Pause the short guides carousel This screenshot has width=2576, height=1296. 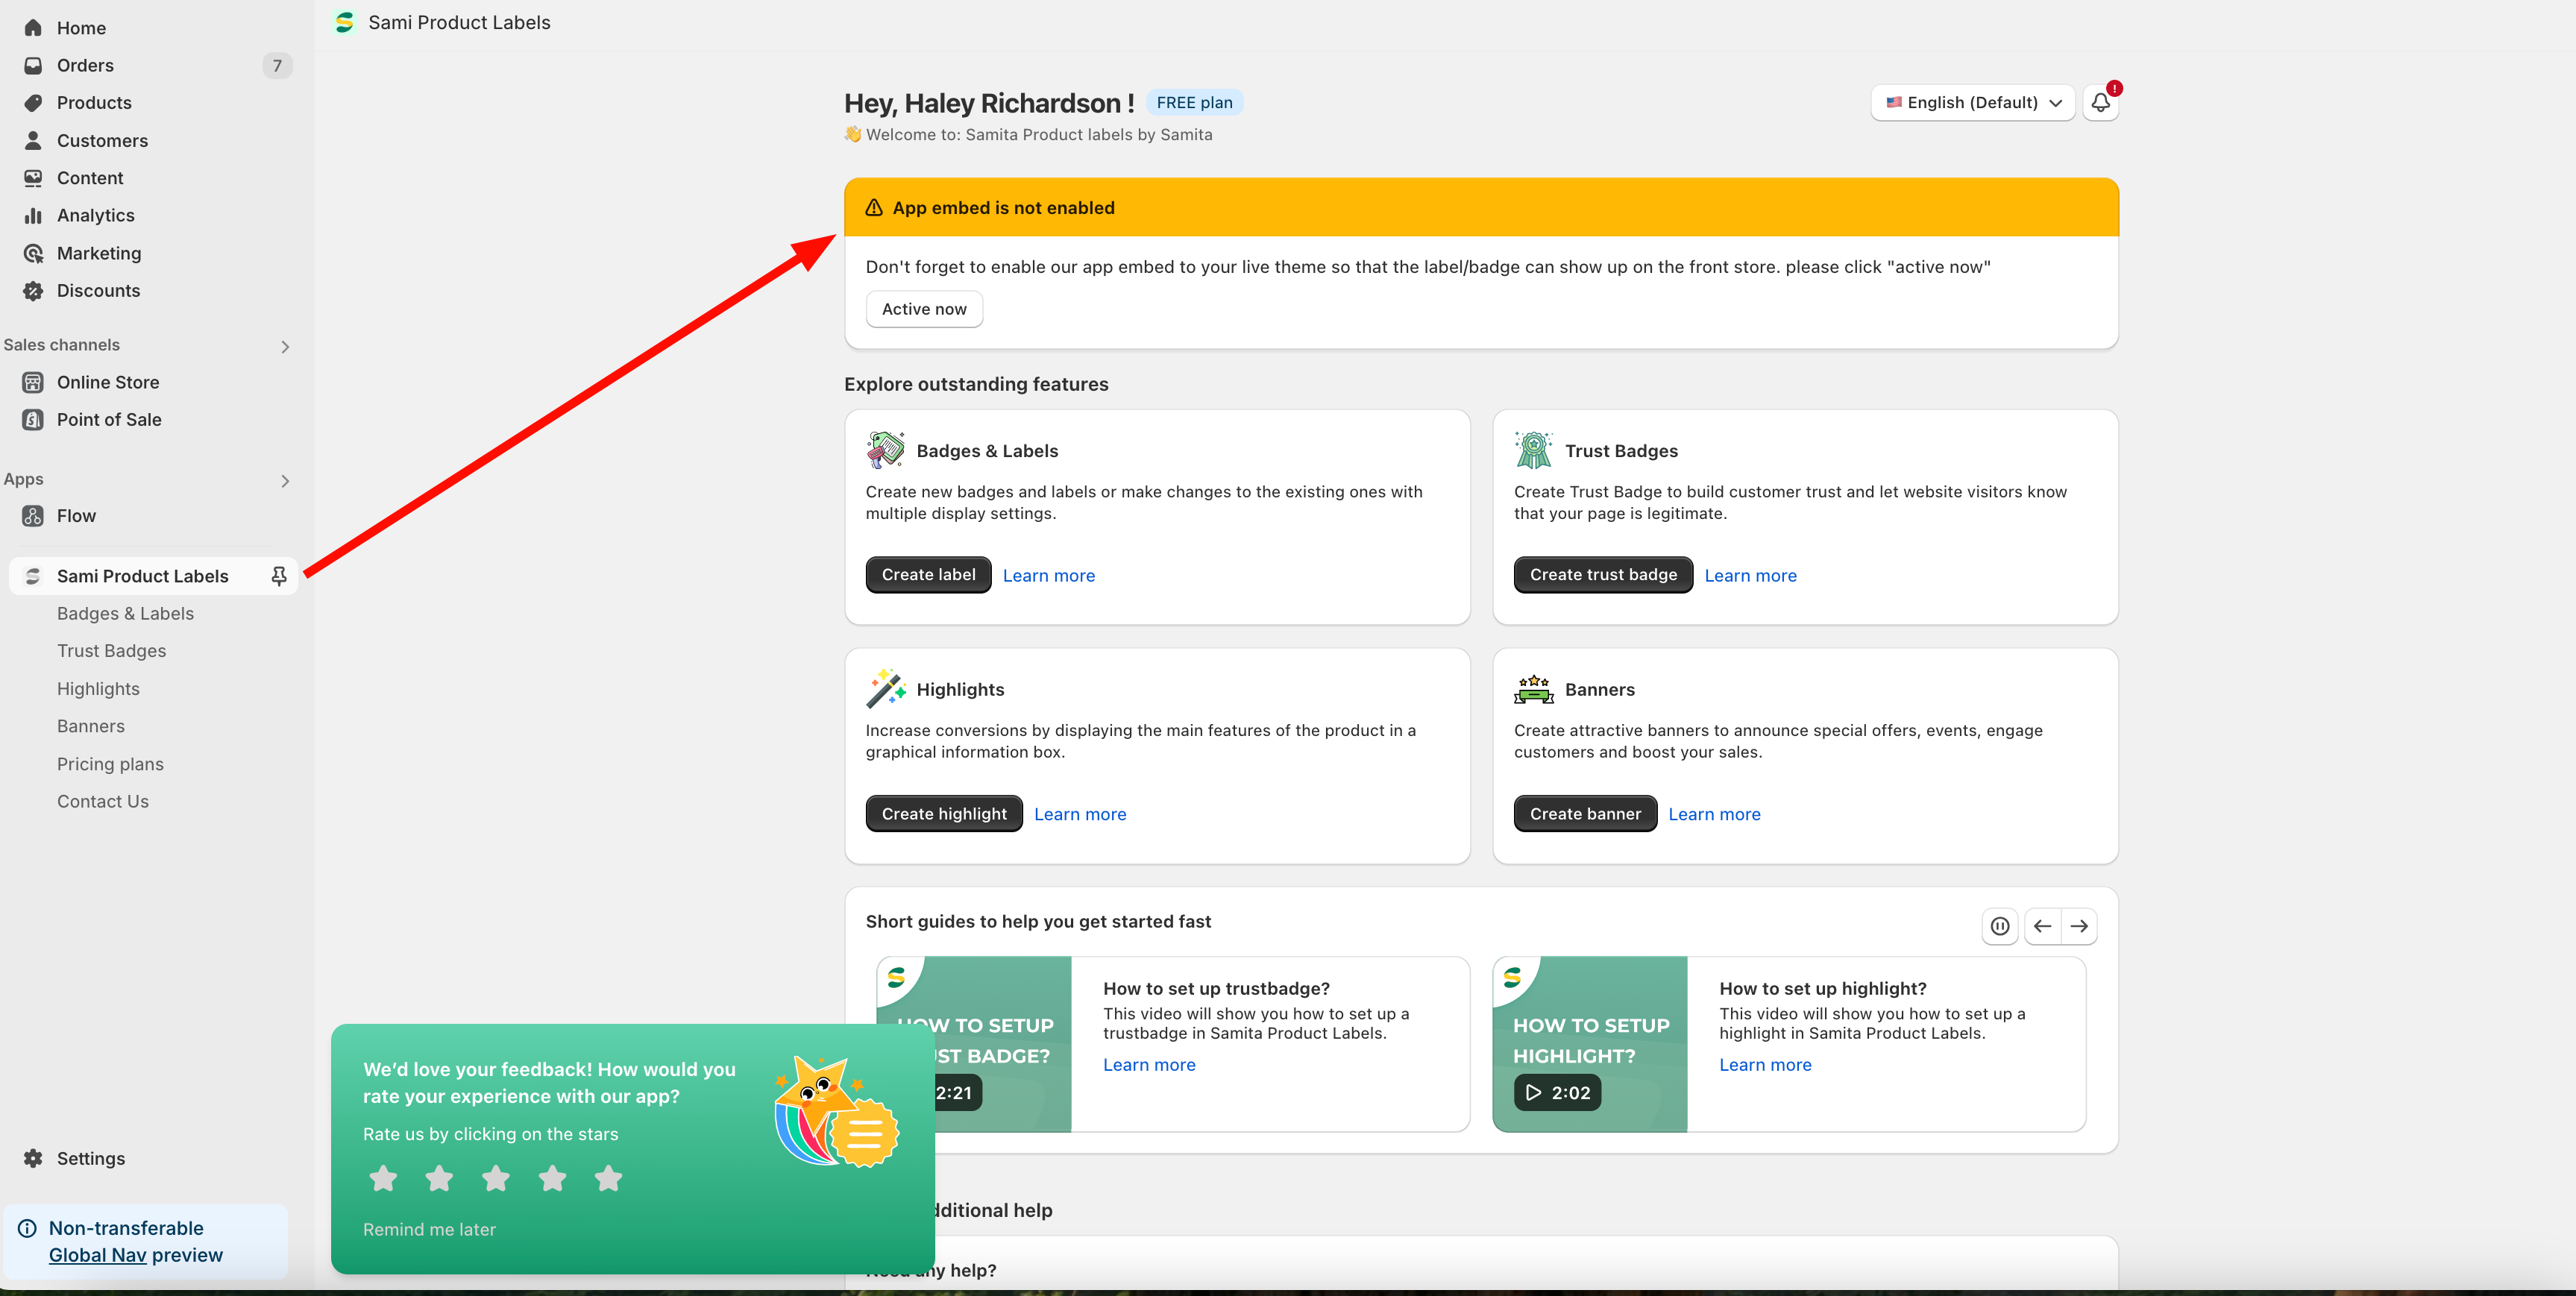[1999, 926]
